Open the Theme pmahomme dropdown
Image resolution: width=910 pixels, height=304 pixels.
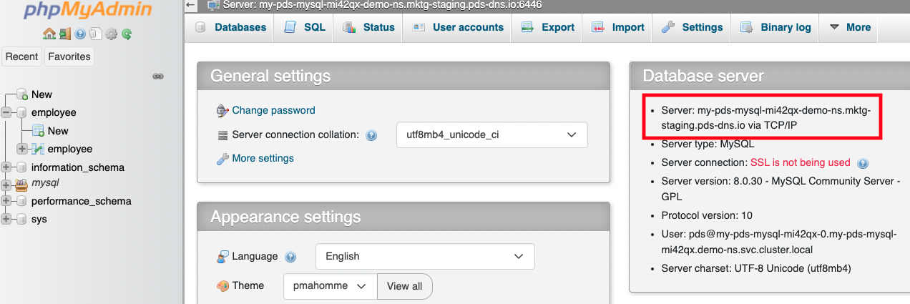[330, 286]
